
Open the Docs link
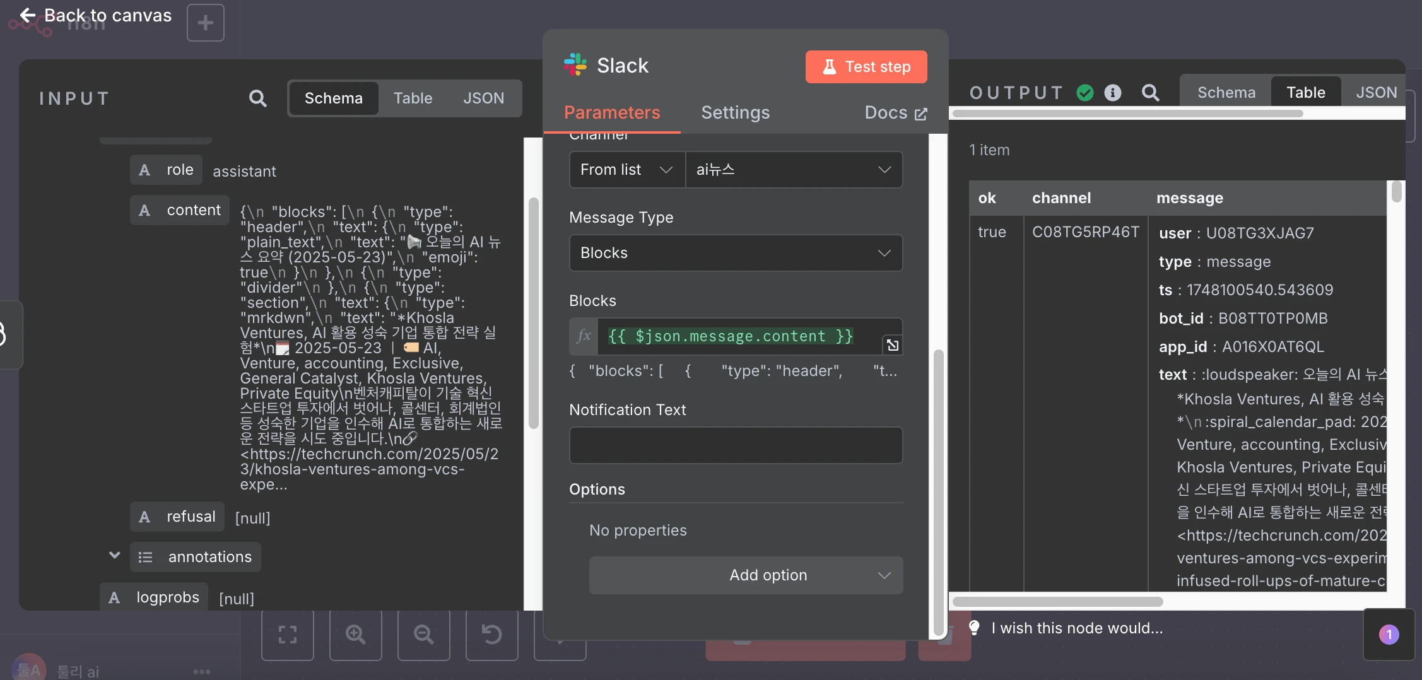(x=896, y=113)
